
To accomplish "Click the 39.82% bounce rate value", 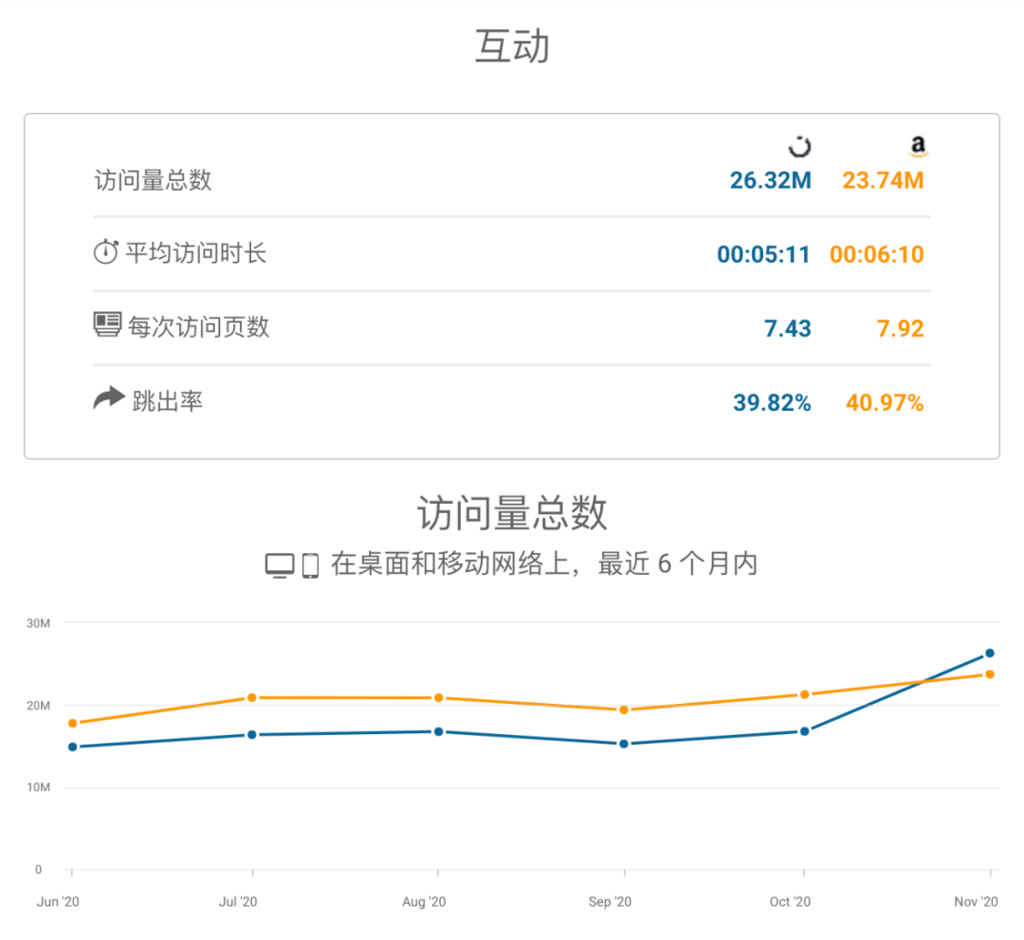I will click(x=773, y=402).
